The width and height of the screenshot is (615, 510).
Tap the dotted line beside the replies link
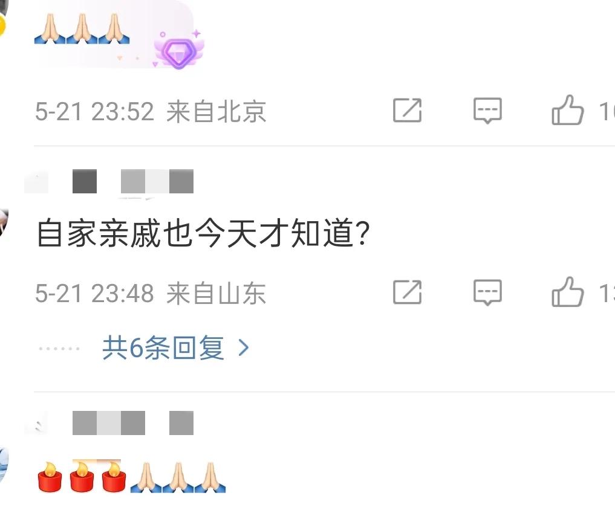(x=59, y=349)
